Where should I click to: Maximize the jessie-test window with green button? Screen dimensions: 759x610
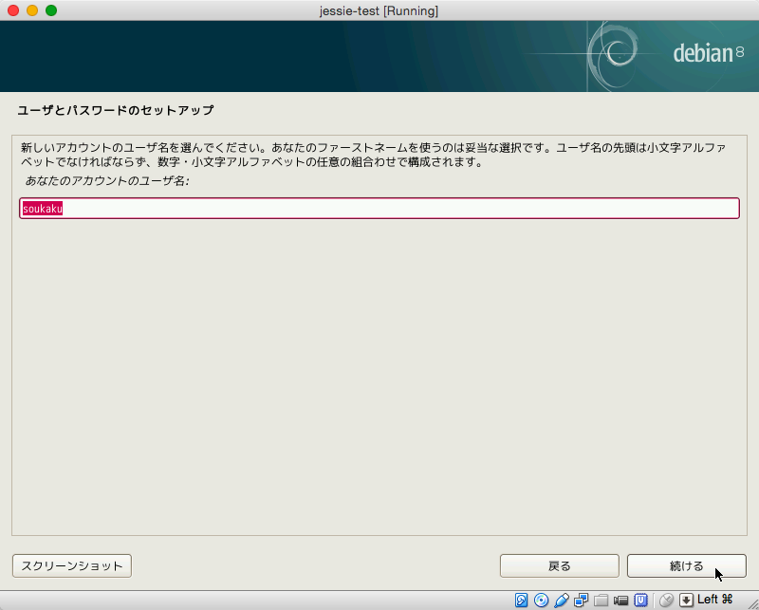click(x=51, y=10)
